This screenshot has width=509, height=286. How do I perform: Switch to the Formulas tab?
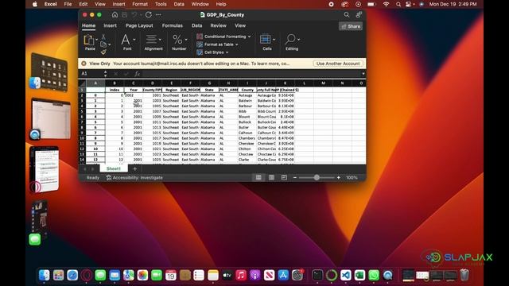click(x=173, y=25)
